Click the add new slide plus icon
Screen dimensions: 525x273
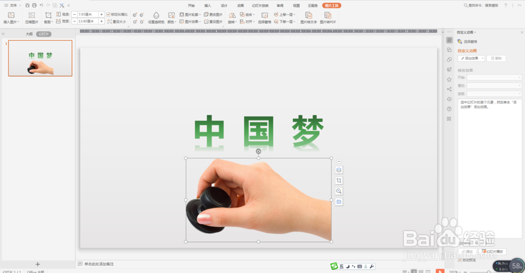37,264
